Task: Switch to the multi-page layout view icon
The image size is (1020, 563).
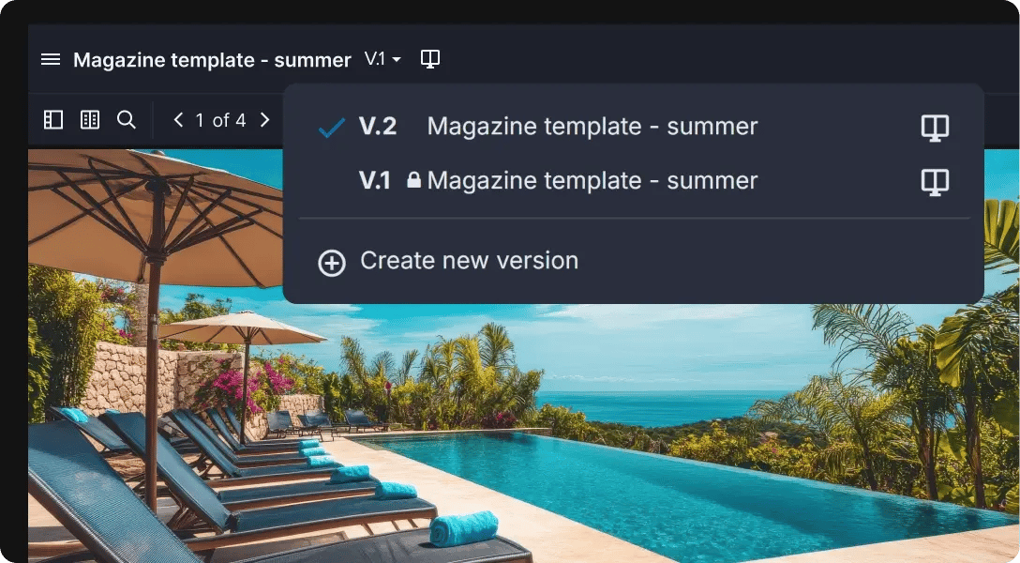Action: coord(90,120)
